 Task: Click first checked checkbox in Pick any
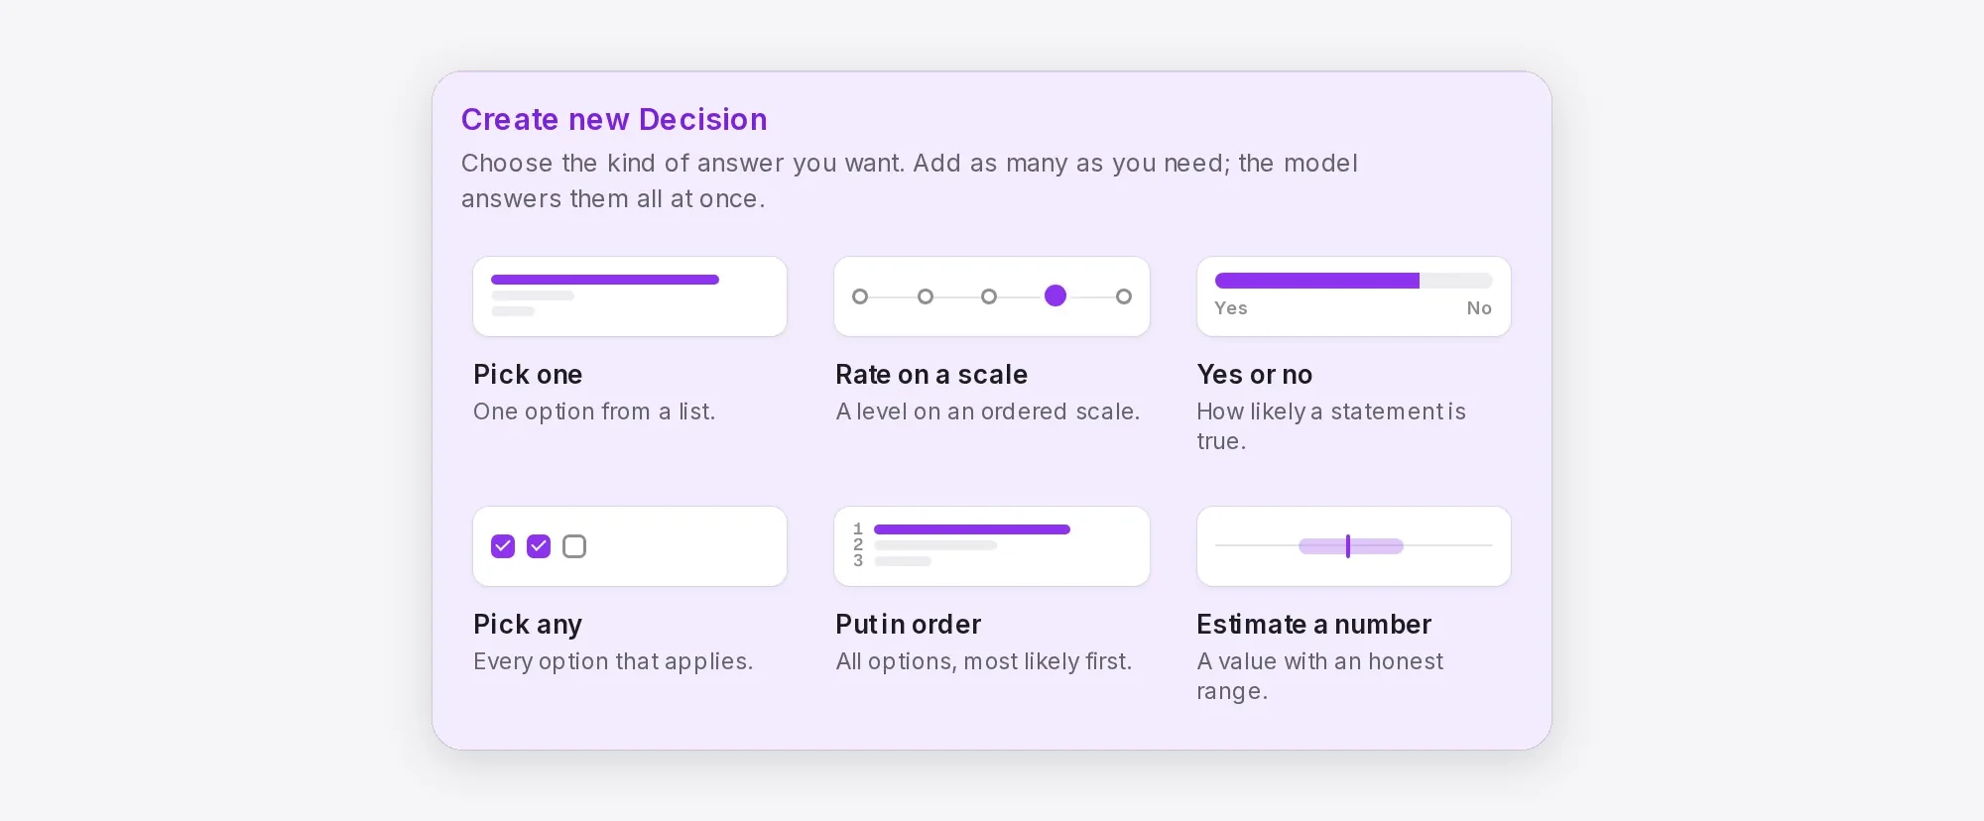[503, 546]
